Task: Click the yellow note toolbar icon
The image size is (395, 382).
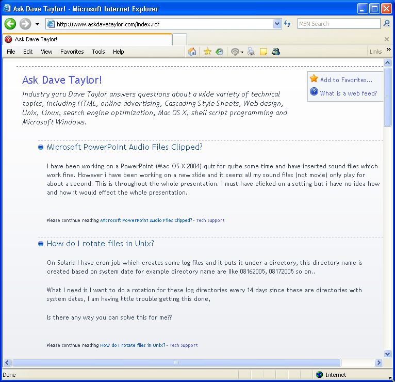Action: coord(264,52)
